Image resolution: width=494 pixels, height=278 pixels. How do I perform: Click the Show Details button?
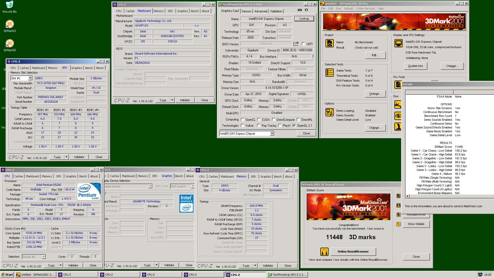point(416,224)
